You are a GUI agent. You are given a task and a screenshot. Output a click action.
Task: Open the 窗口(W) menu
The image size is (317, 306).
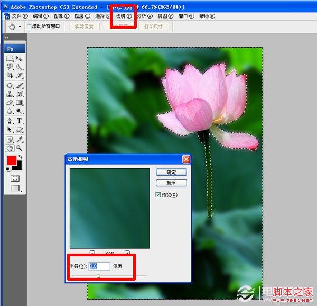[x=187, y=16]
